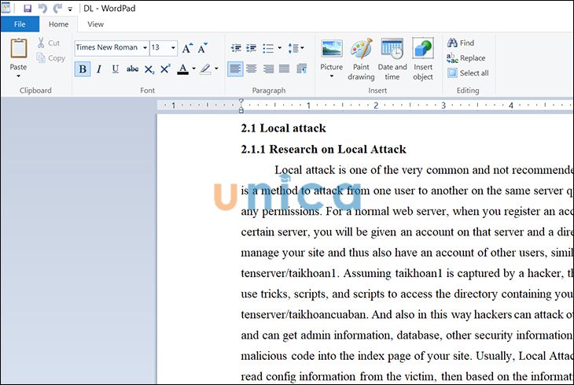Click Select all

tap(468, 73)
